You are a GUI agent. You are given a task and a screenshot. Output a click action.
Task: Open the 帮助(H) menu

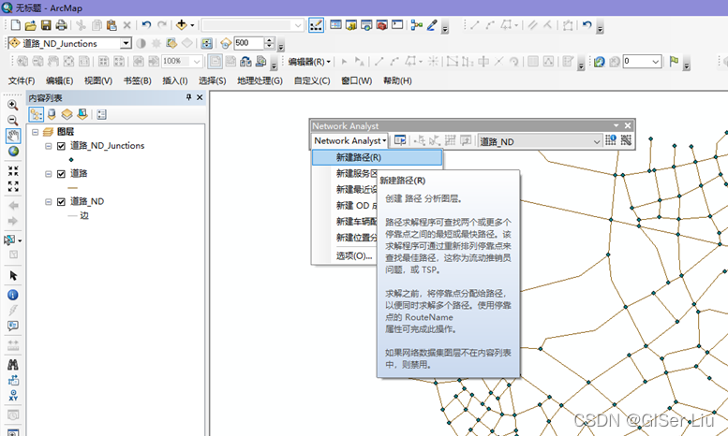pyautogui.click(x=397, y=80)
